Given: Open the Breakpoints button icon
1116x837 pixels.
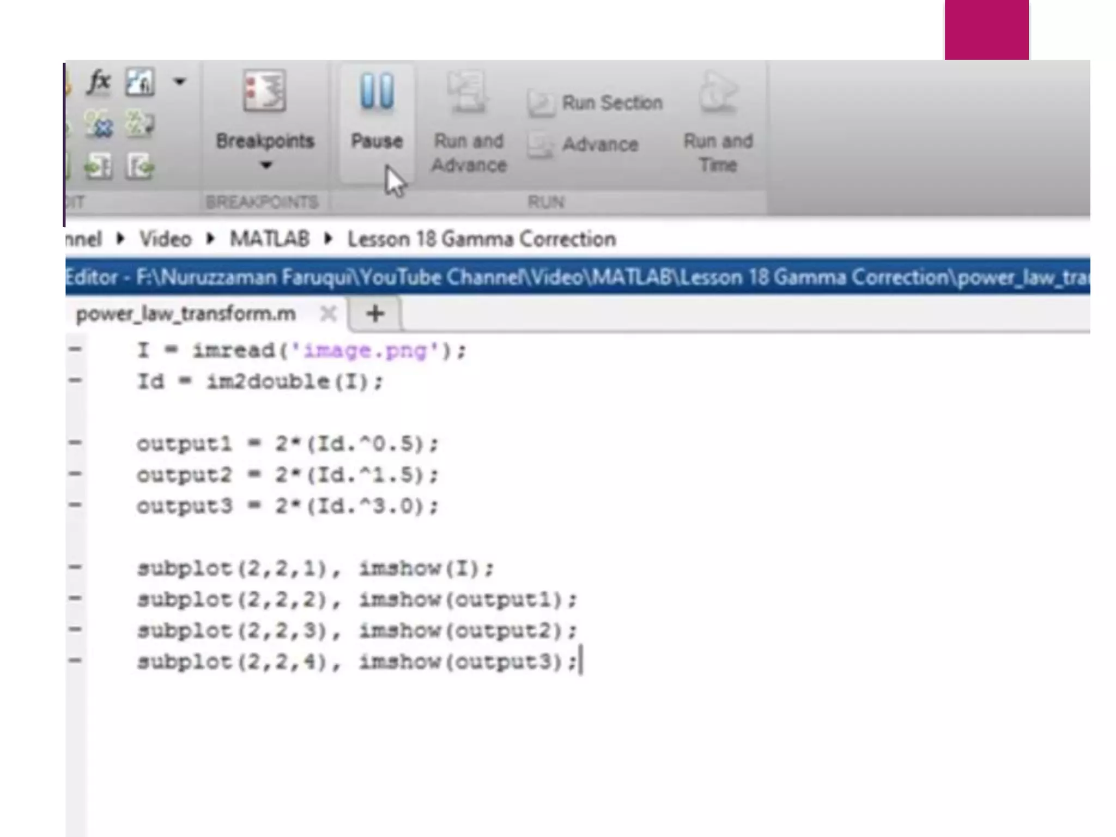Looking at the screenshot, I should coord(264,92).
